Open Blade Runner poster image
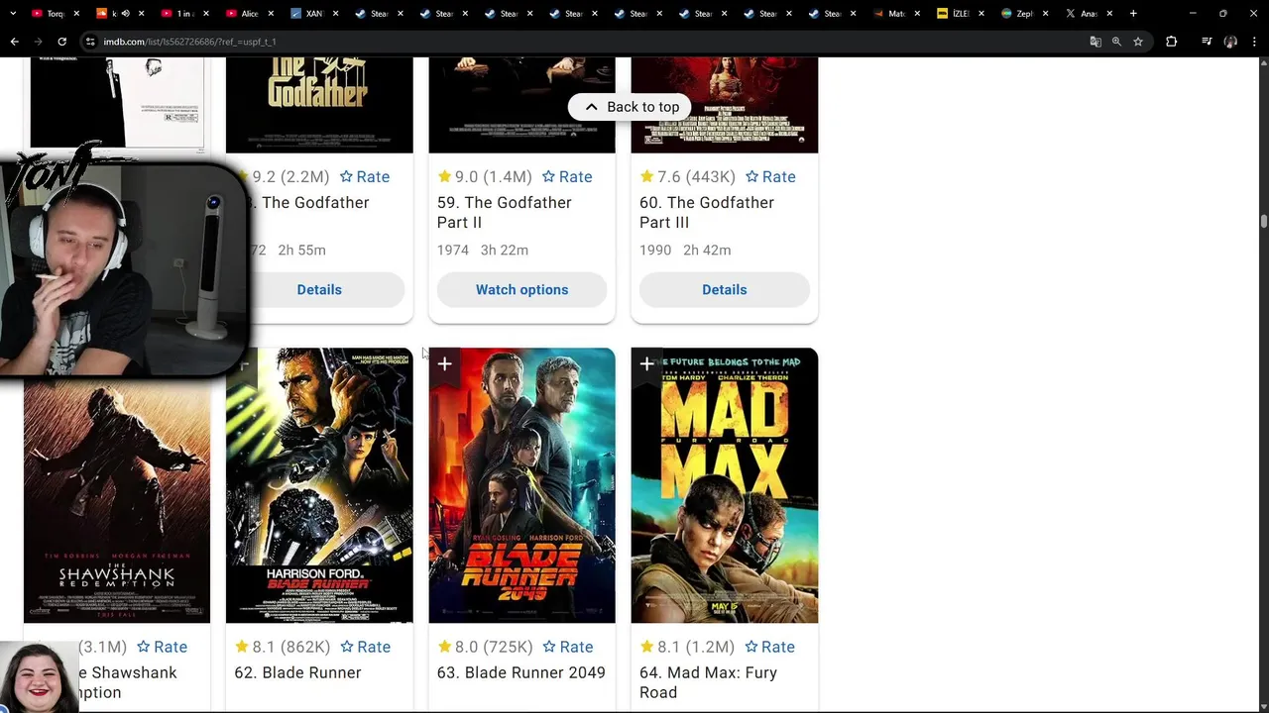1269x713 pixels. coord(319,485)
